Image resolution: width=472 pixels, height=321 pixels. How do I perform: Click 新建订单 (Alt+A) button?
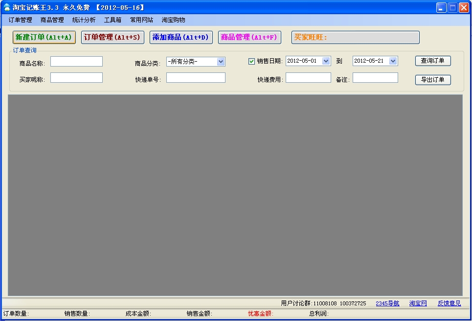44,37
